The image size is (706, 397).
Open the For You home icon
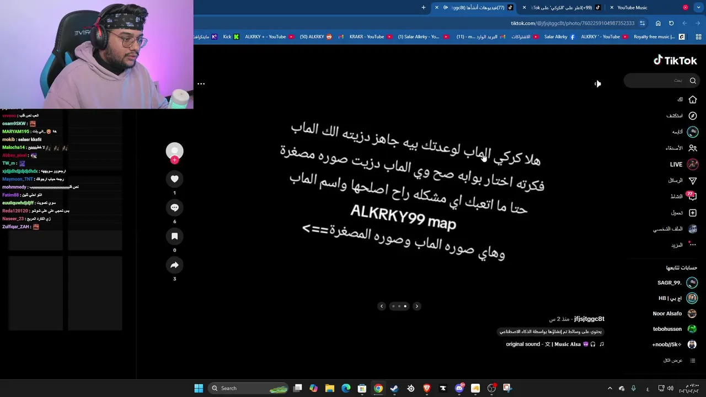[x=692, y=100]
